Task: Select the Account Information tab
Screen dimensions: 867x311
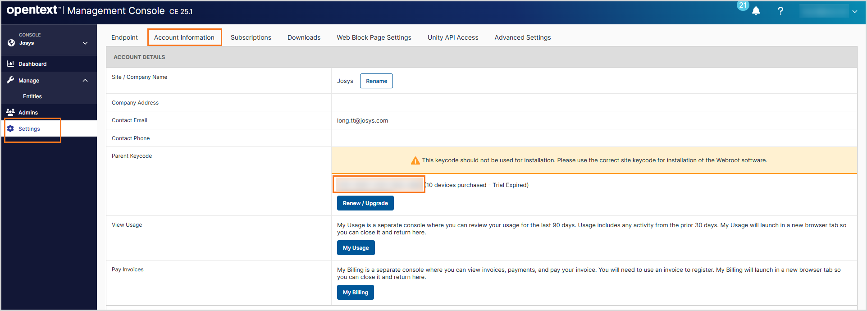Action: pyautogui.click(x=184, y=37)
